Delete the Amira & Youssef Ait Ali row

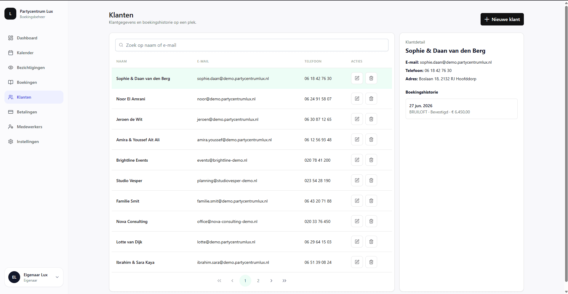[x=371, y=139]
